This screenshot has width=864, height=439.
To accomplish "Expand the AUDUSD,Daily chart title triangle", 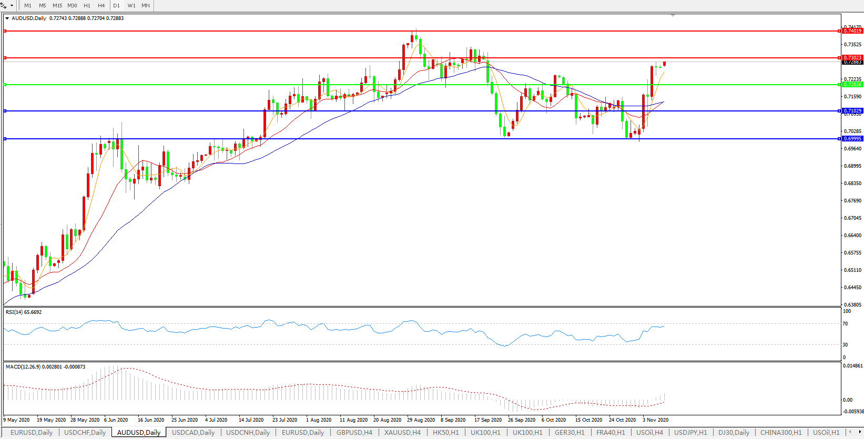I will (7, 18).
